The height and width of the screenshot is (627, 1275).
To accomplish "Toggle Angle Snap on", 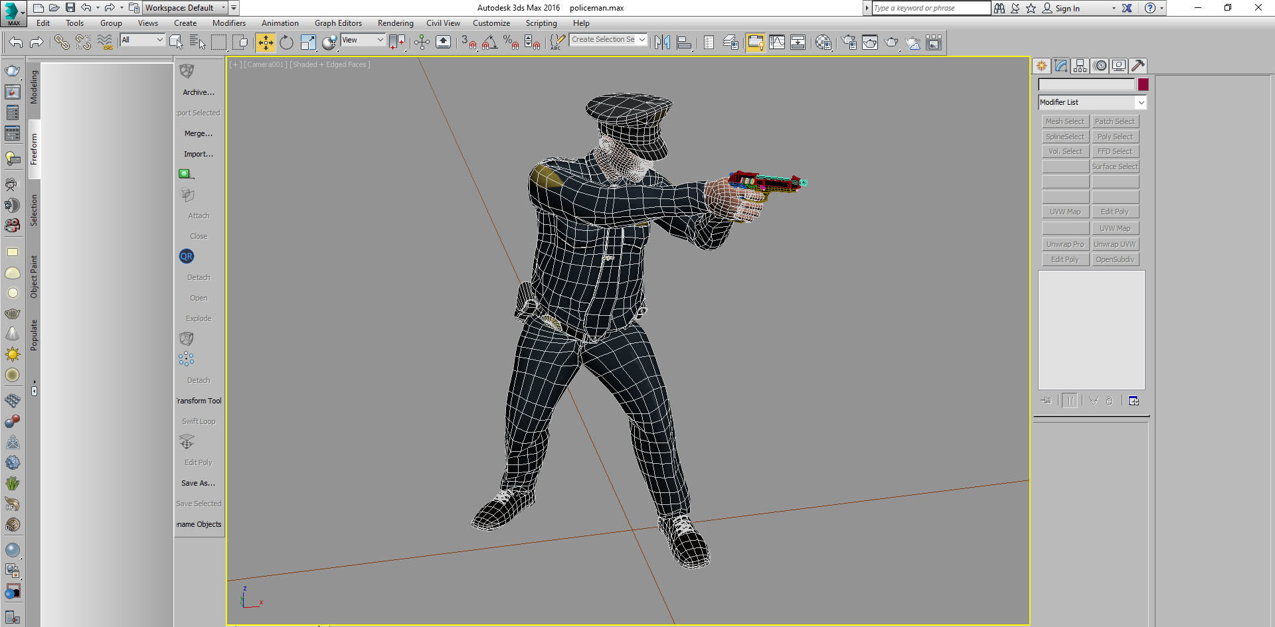I will [491, 42].
